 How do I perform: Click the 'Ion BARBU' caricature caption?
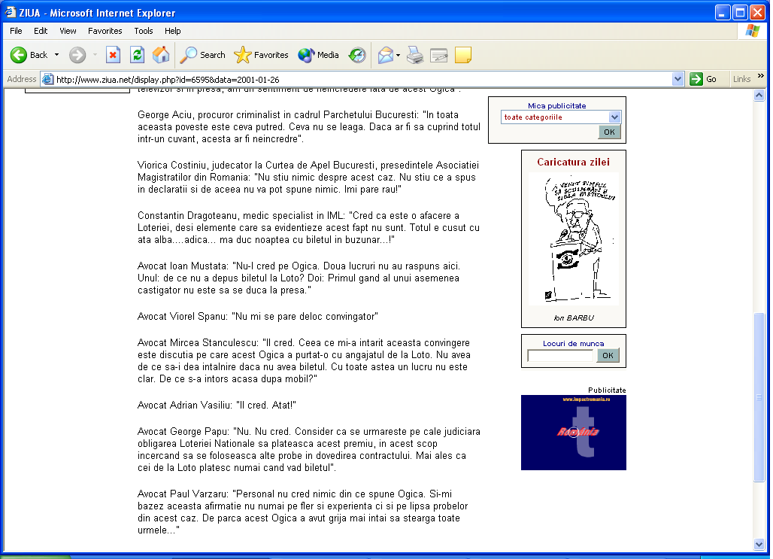(574, 317)
